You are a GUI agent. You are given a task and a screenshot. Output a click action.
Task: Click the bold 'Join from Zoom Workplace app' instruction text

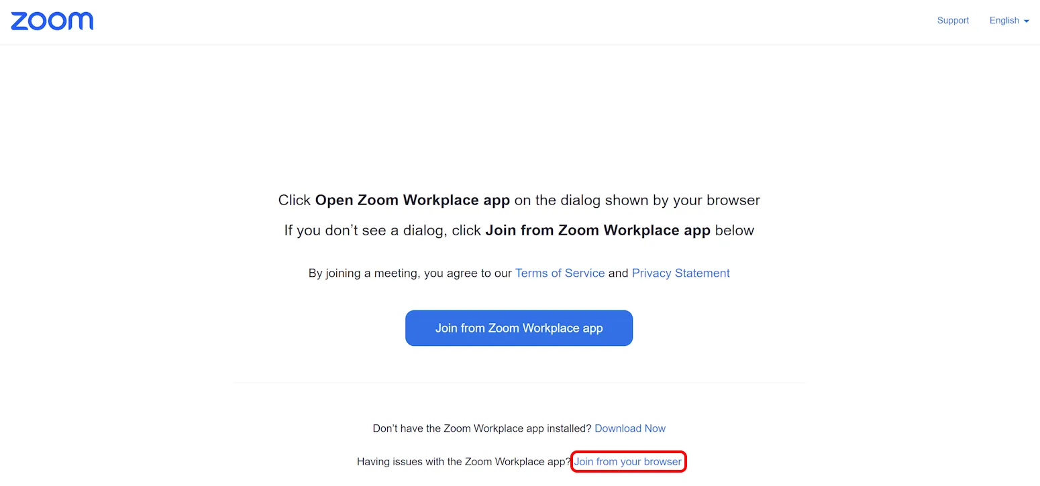[x=597, y=231]
